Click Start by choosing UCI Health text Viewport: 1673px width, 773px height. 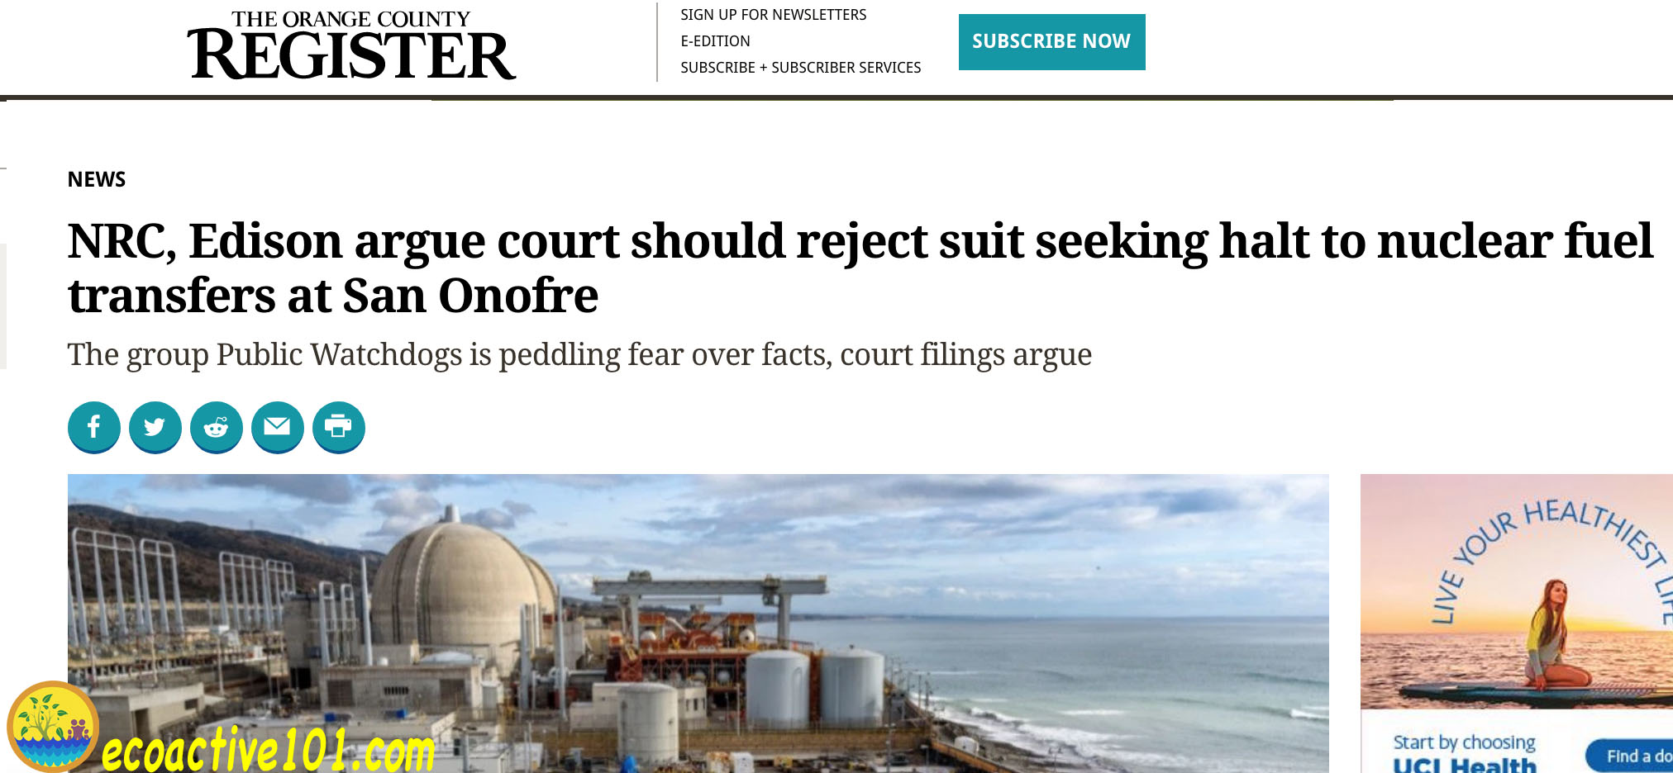1464,754
